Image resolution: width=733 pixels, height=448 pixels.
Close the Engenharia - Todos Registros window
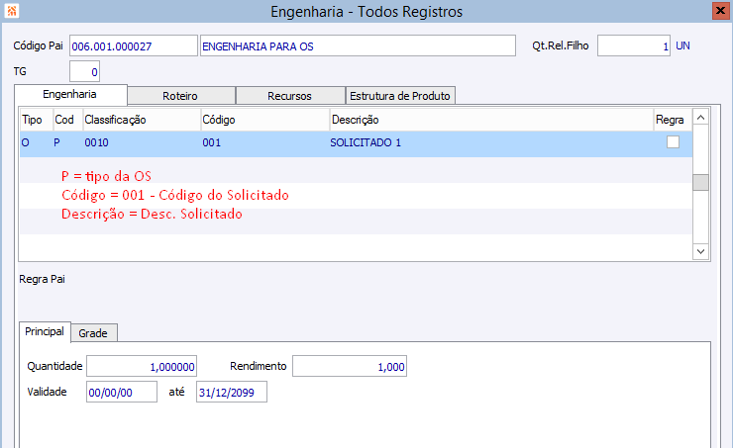pos(720,10)
